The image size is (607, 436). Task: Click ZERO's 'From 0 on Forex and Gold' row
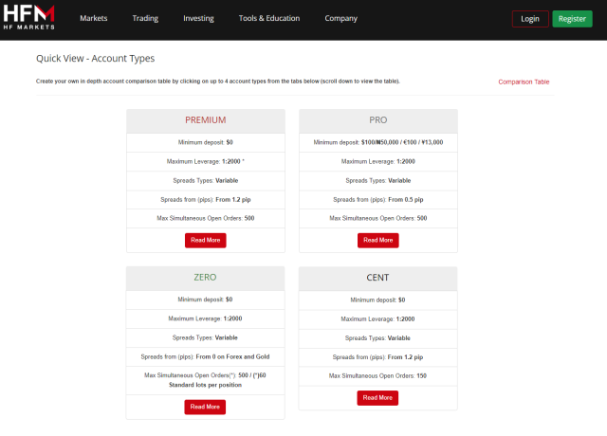[x=205, y=356]
